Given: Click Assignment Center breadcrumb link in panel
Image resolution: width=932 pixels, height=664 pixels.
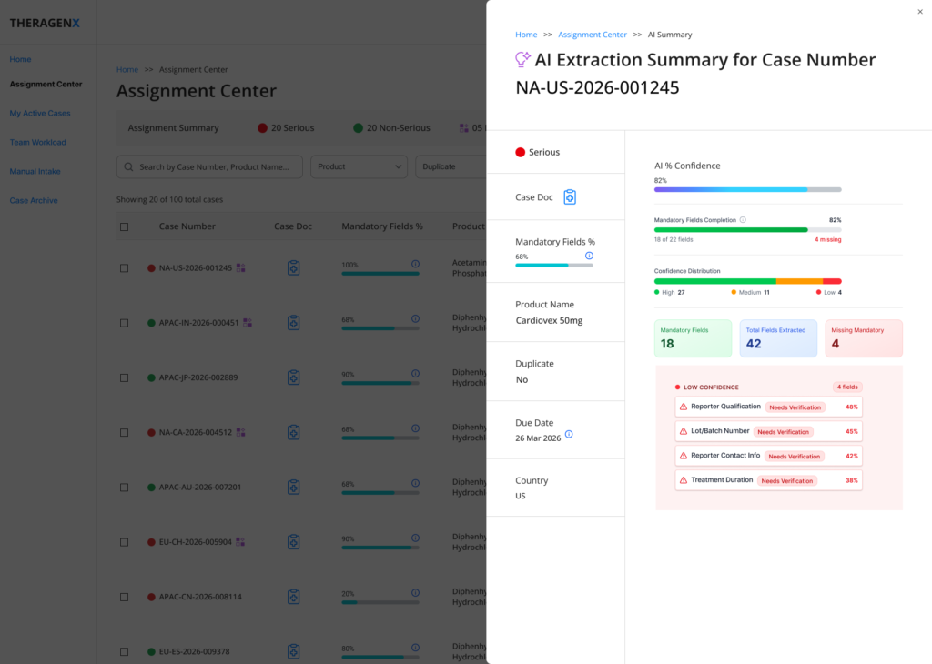Looking at the screenshot, I should point(592,35).
